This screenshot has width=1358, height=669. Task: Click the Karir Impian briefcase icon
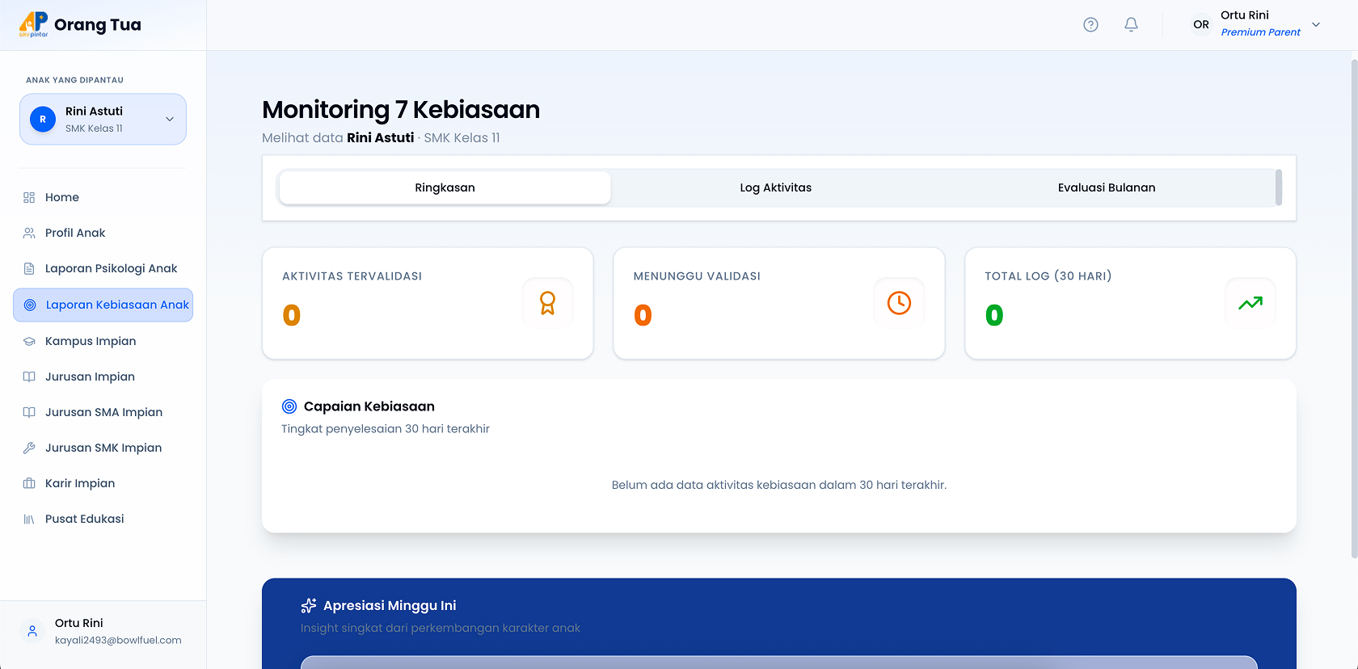click(29, 484)
